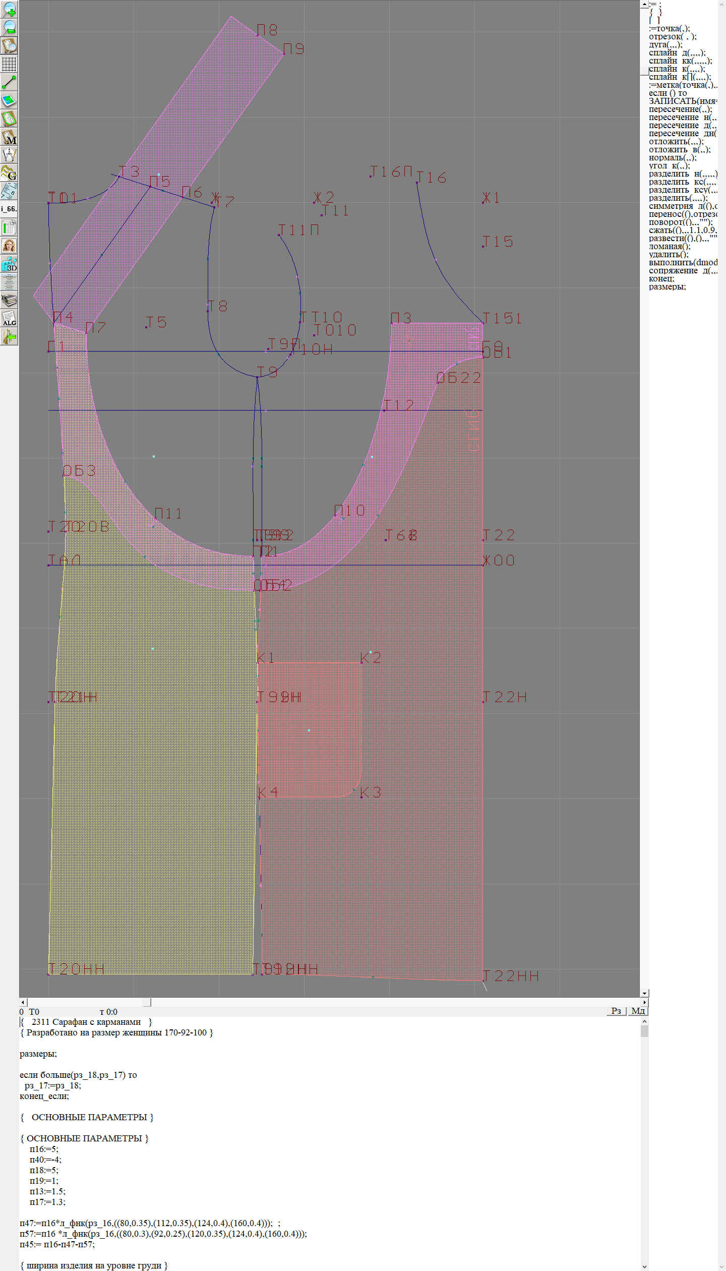Click the ALG algorithm document icon
This screenshot has width=726, height=1271.
pos(9,318)
